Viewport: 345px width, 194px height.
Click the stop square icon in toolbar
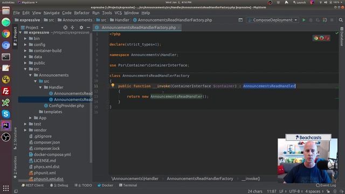[x=332, y=20]
